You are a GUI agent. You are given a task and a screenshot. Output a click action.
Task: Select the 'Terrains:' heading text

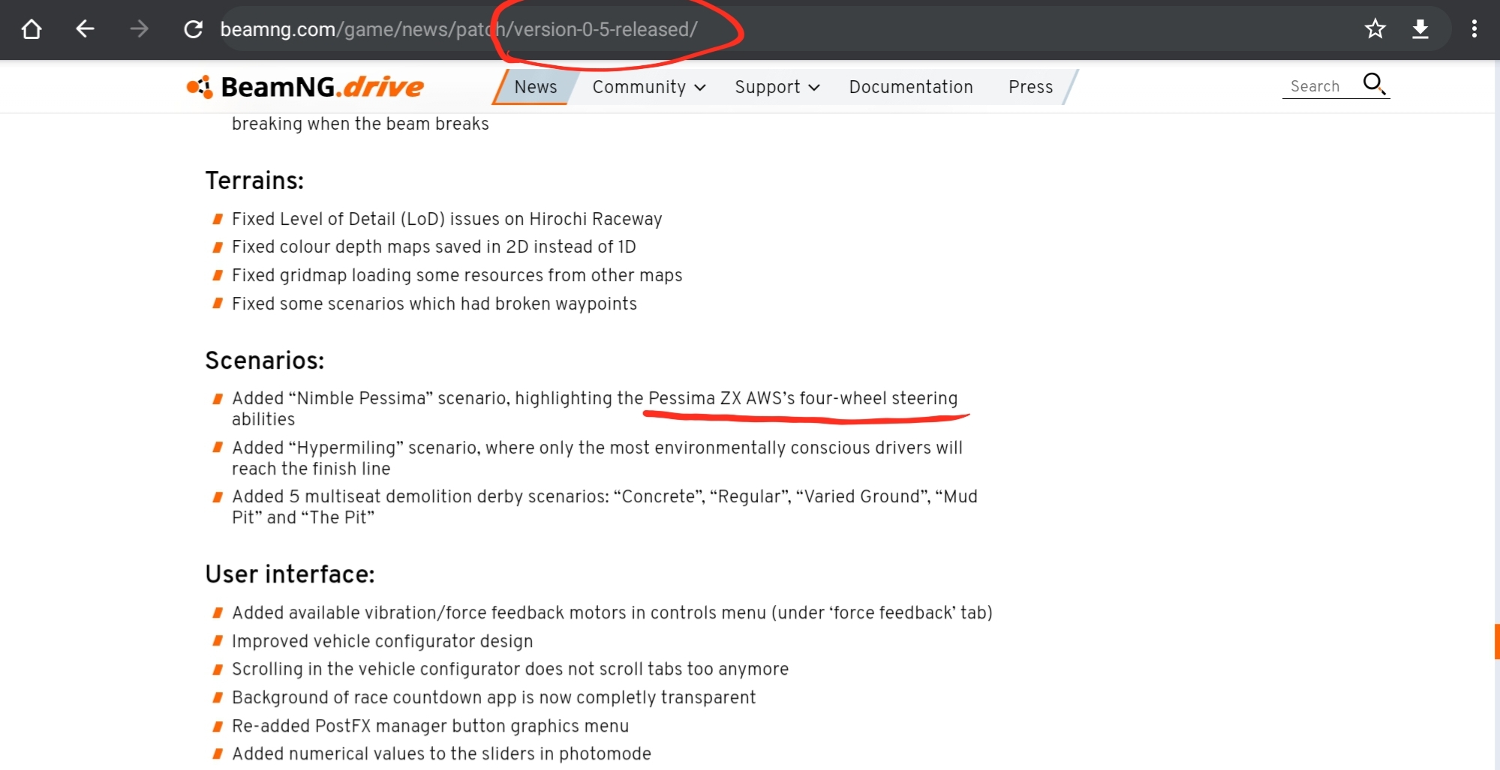tap(254, 181)
